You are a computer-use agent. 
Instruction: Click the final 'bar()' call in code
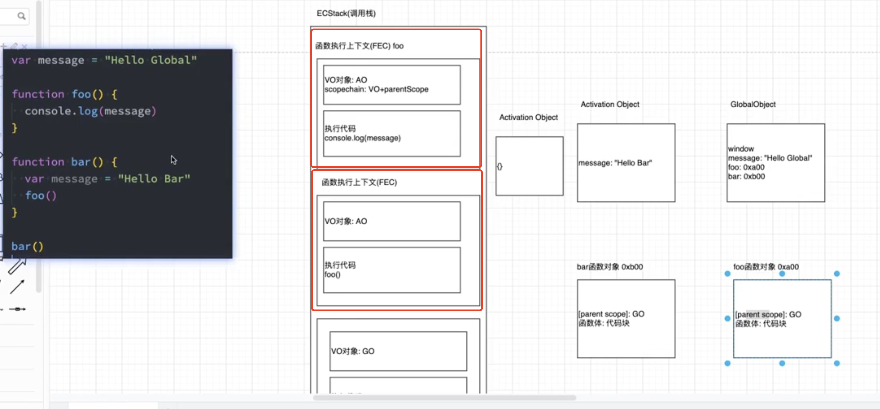click(27, 246)
